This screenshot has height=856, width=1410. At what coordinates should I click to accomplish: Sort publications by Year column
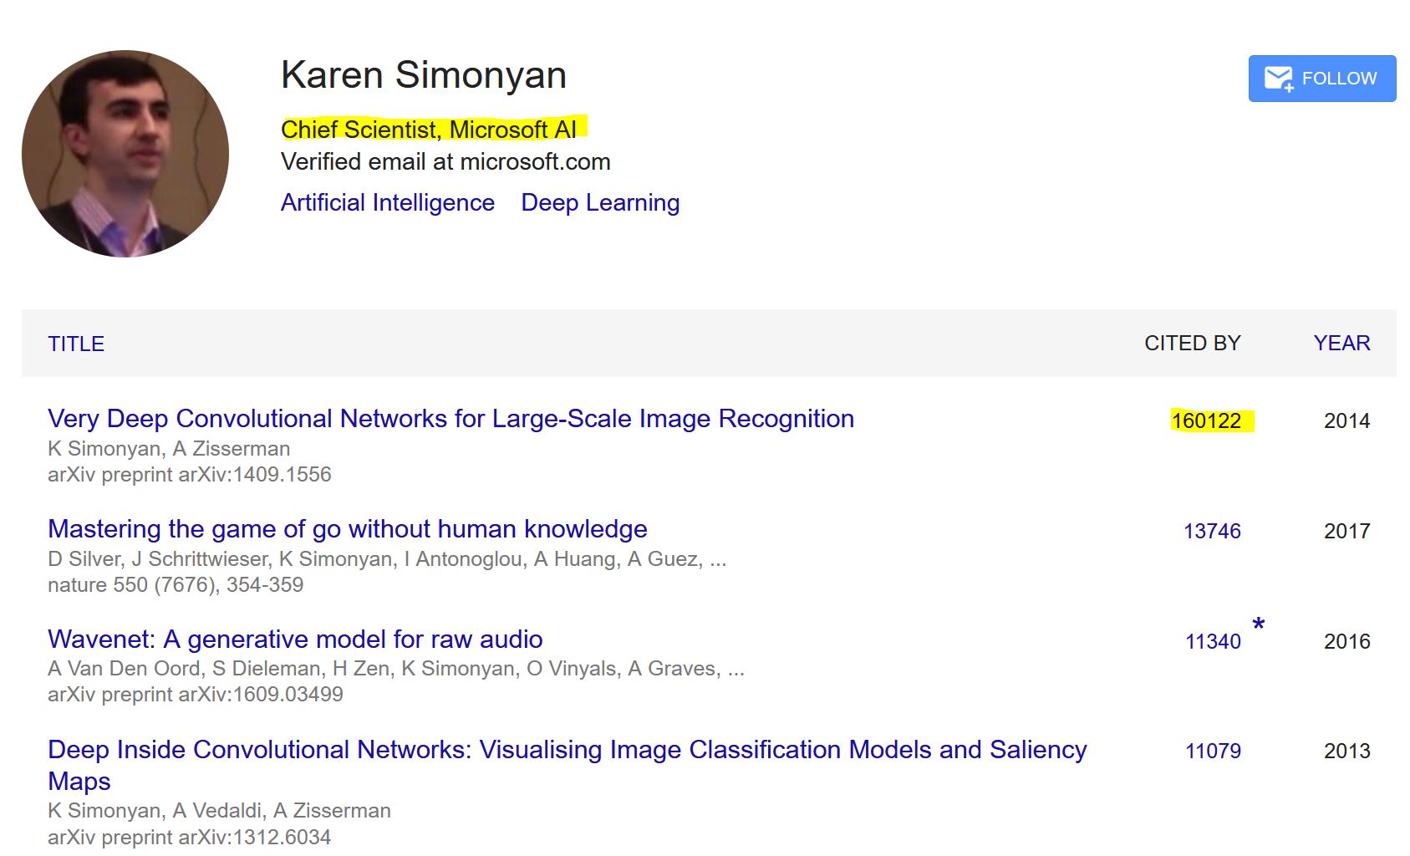coord(1341,344)
